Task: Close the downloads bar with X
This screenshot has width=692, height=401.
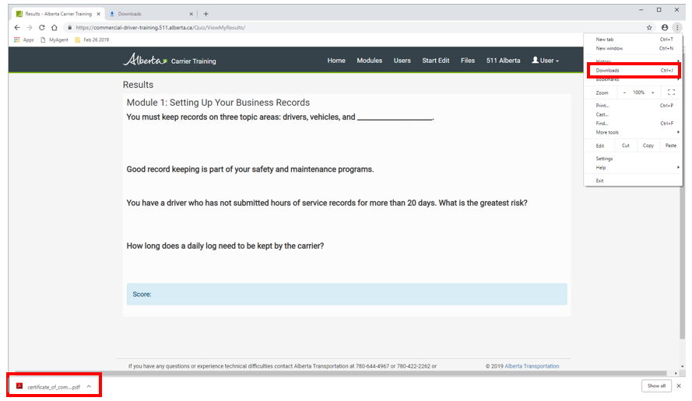Action: [x=679, y=385]
